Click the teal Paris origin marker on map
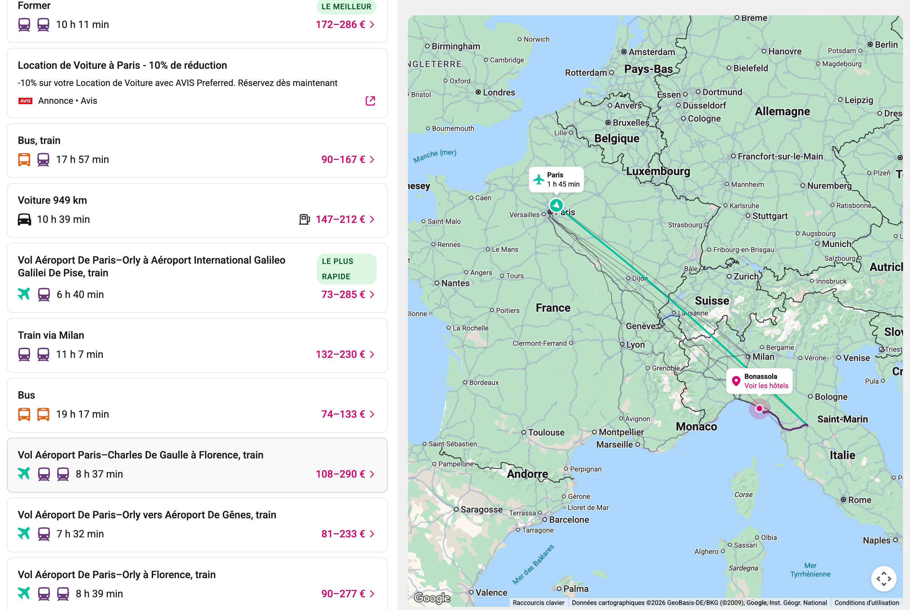Screen dimensions: 910x610 tap(556, 205)
